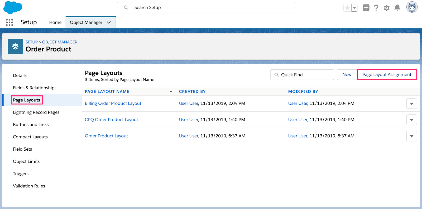Image resolution: width=422 pixels, height=209 pixels.
Task: Open Triggers in the sidebar
Action: tap(21, 174)
